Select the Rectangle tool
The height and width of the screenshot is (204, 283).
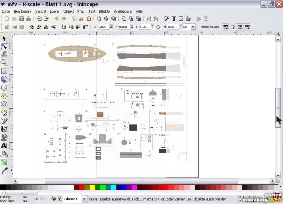[4, 71]
